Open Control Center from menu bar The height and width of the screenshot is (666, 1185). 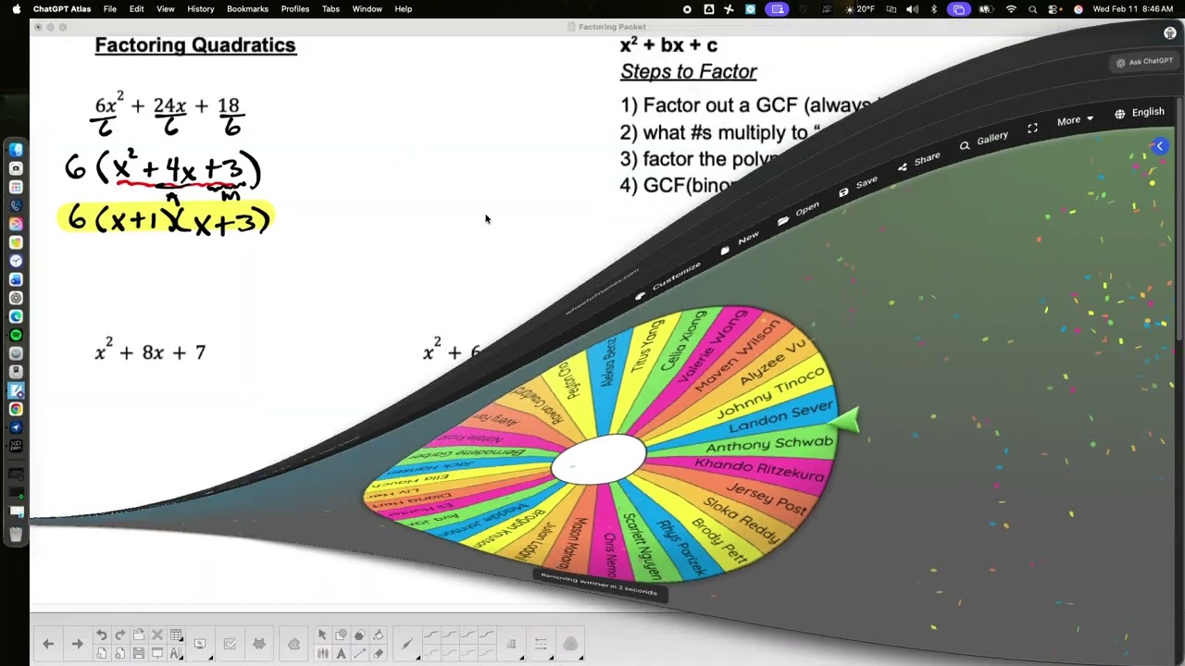(1053, 9)
